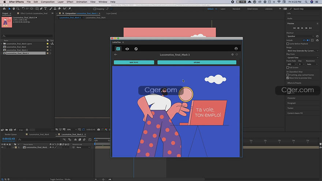Click the LottieFiles refresh icon
322x181 pixels.
coord(237,54)
